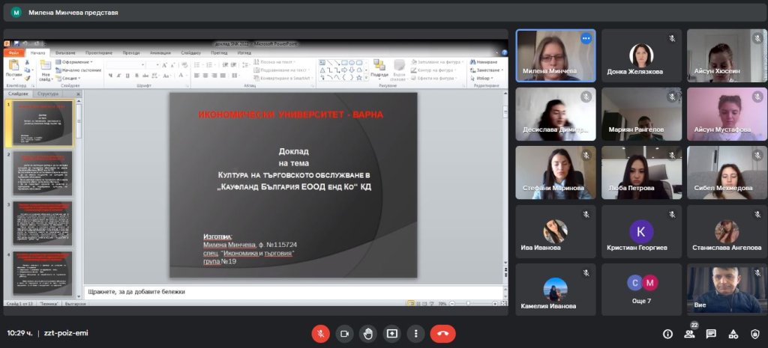This screenshot has width=768, height=348.
Task: Click the justify text icon
Action: [223, 76]
